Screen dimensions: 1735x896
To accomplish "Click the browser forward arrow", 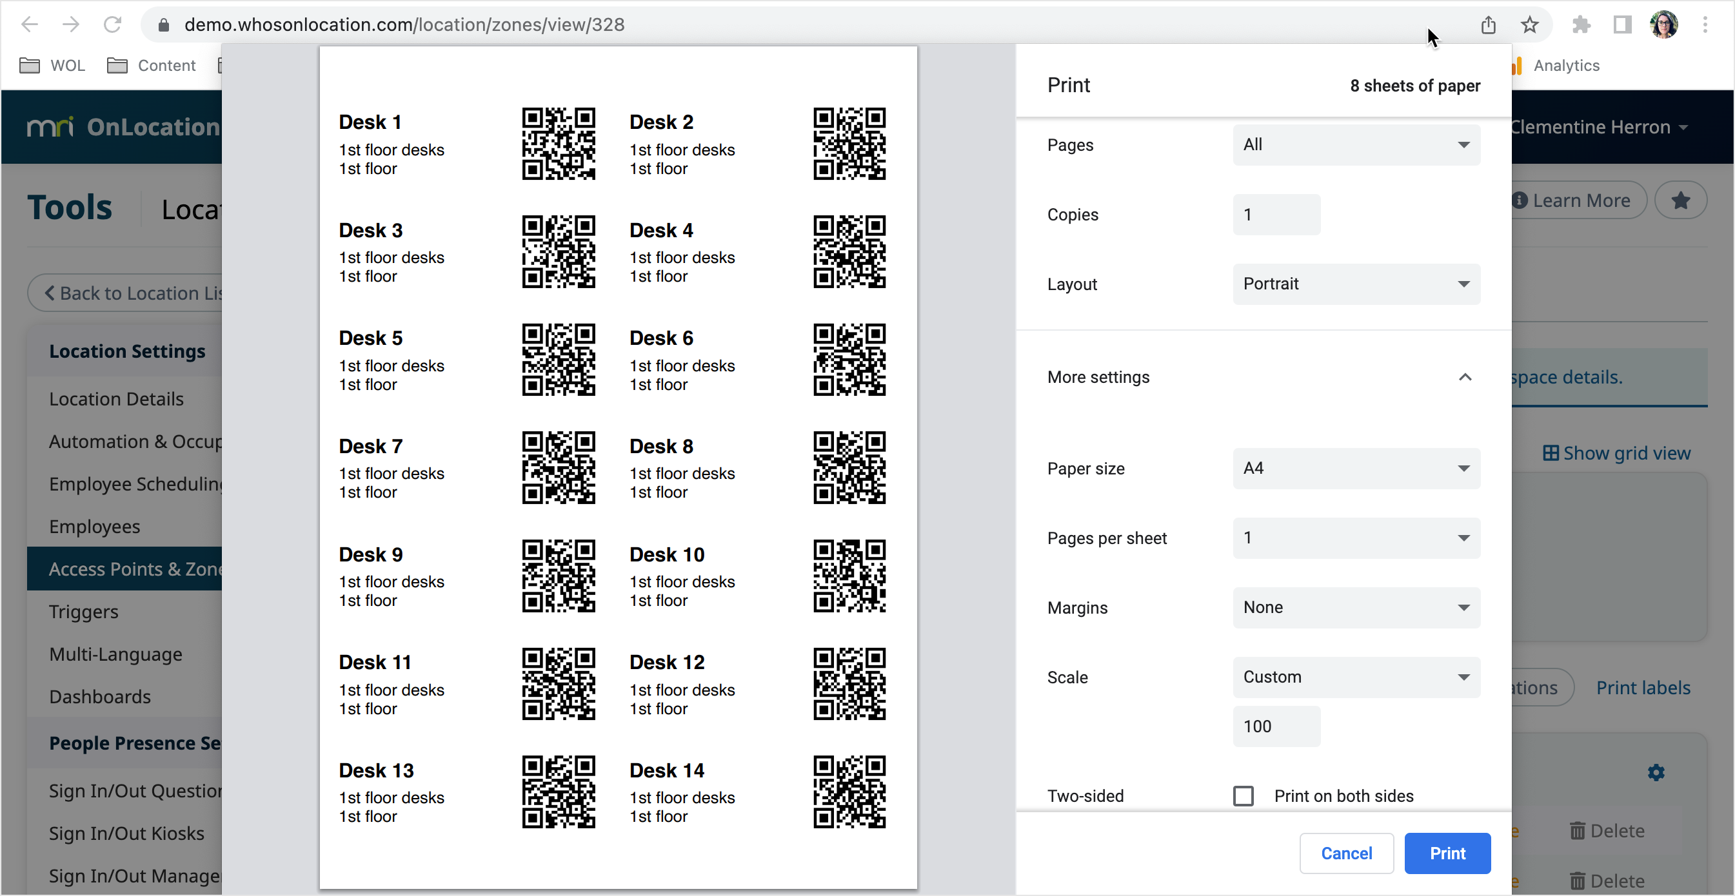I will [71, 25].
